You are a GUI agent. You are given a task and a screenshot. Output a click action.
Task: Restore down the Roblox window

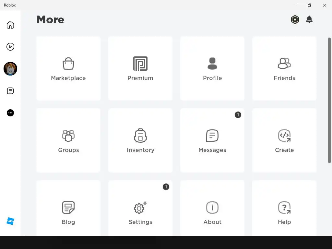[310, 5]
